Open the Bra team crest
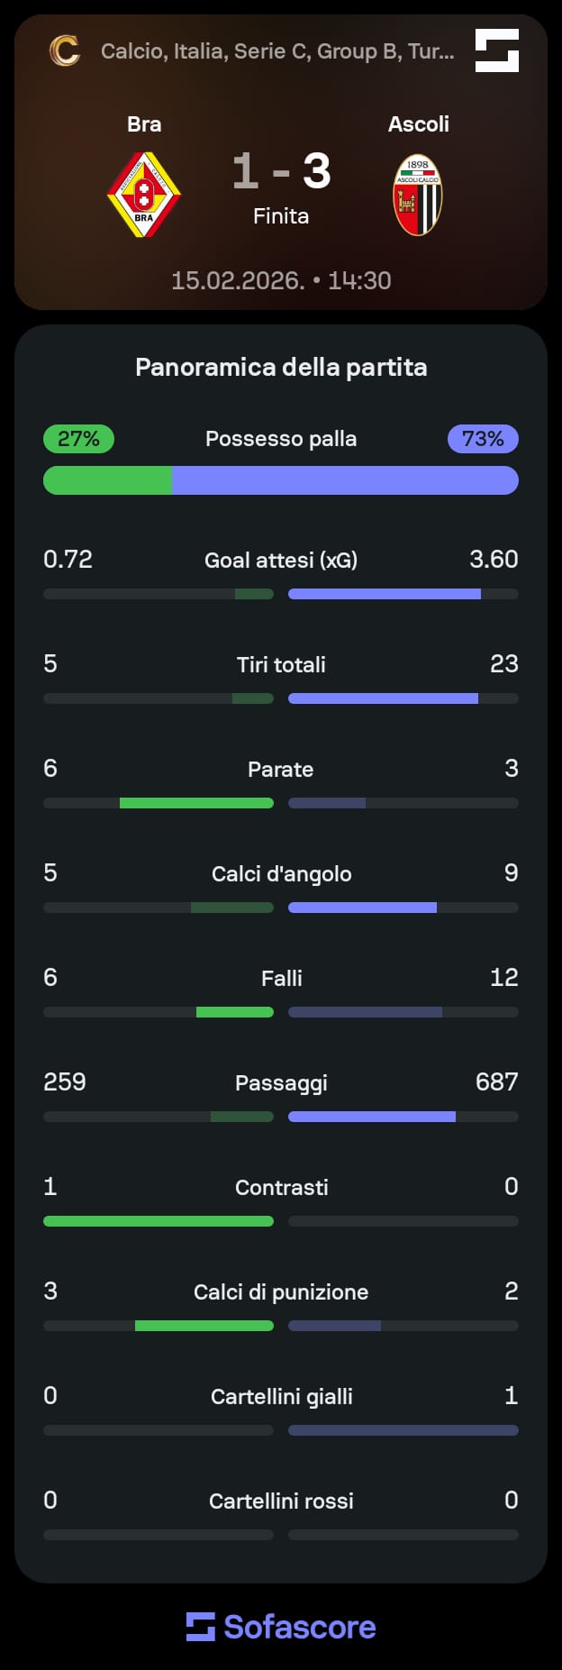 point(144,195)
